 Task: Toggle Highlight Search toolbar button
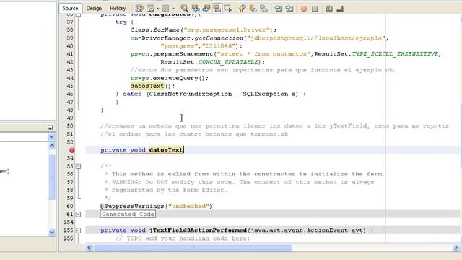tap(217, 9)
